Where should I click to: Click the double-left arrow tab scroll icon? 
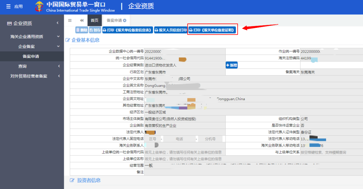coord(82,20)
